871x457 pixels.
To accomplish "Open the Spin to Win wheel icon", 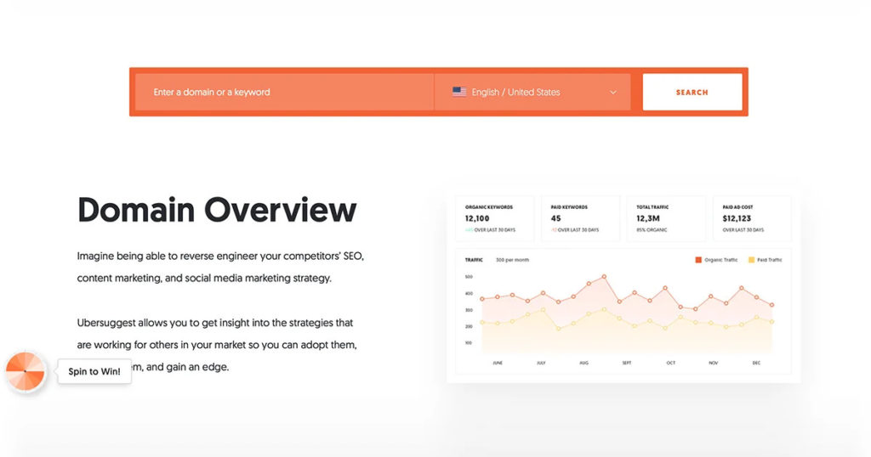I will coord(25,371).
